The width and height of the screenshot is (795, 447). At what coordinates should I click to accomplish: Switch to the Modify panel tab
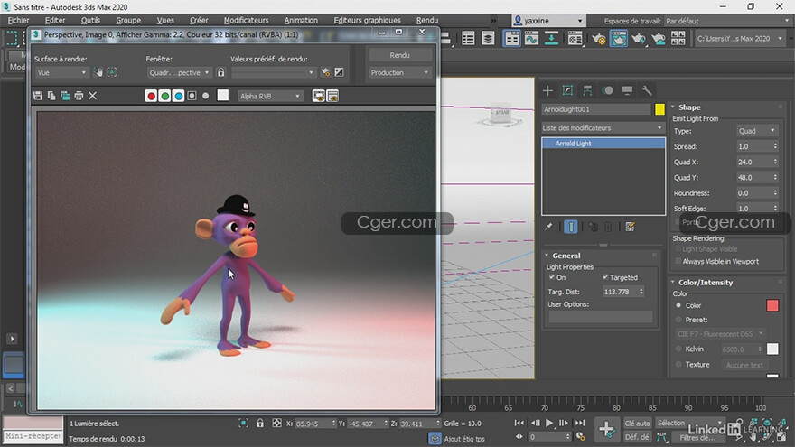click(567, 90)
